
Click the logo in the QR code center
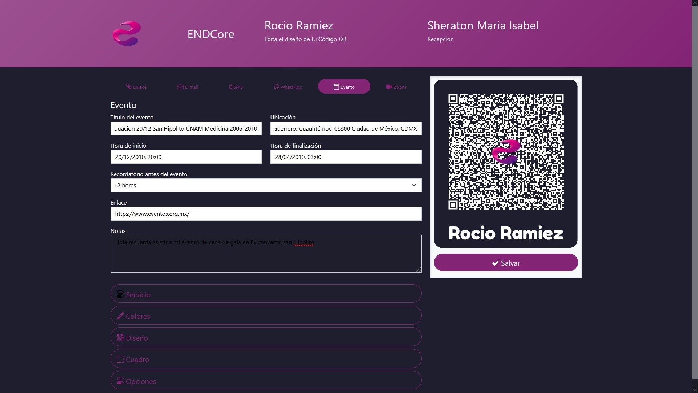pos(506,151)
